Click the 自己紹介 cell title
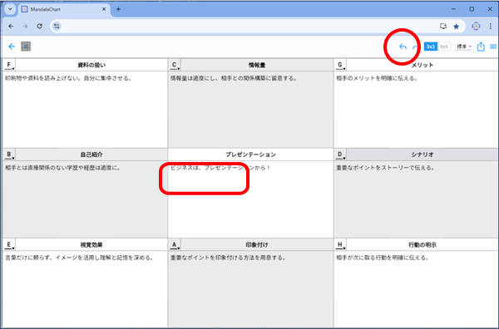Screen dimensions: 499x329 (x=91, y=155)
